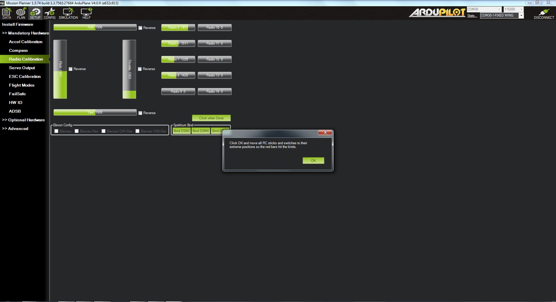Select Accel Calibration in sidebar

coord(25,42)
